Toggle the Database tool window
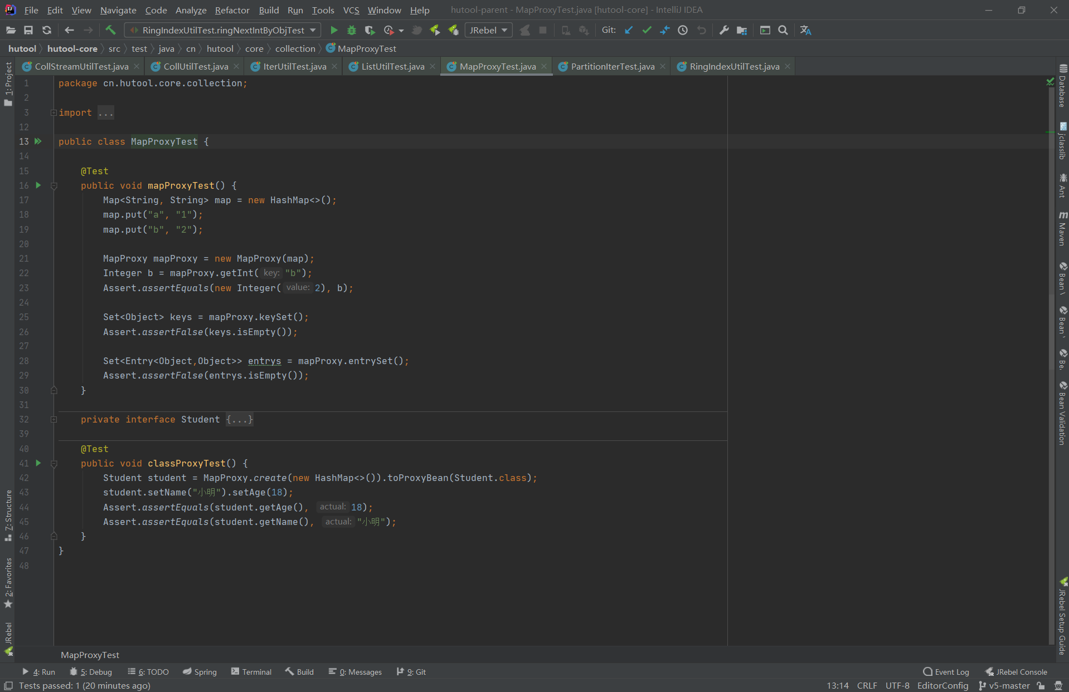 [1062, 85]
